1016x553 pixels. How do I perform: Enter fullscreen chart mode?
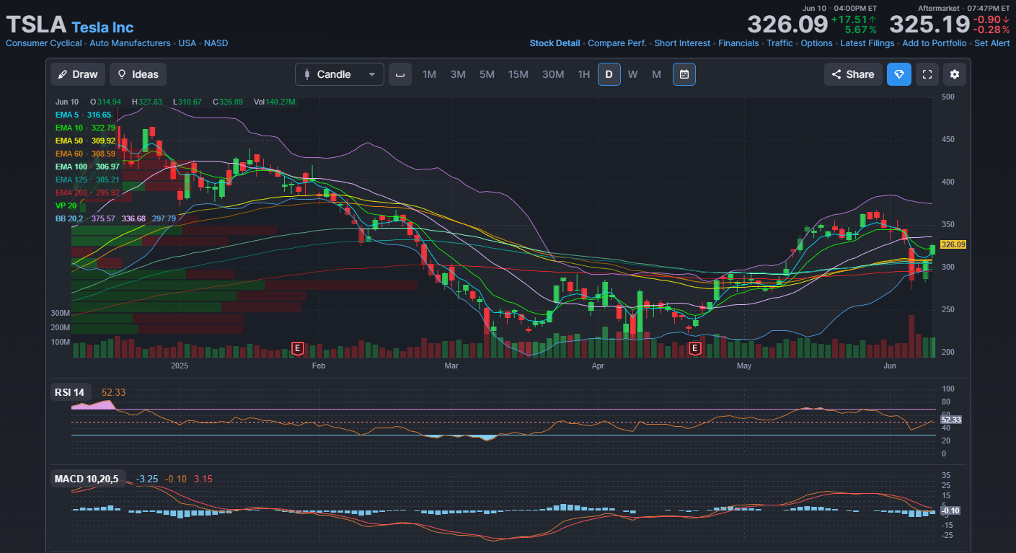[x=927, y=74]
